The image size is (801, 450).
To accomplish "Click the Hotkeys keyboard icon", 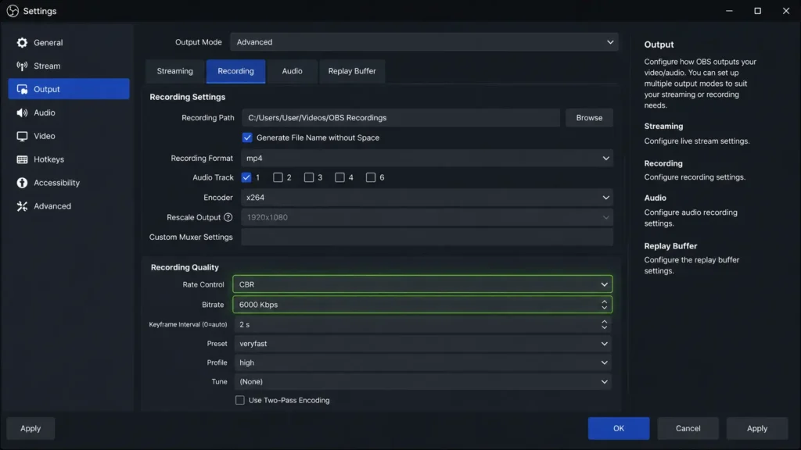I will pos(22,159).
